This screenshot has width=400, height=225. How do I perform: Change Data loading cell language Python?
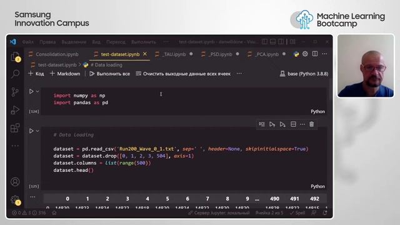coord(317,186)
